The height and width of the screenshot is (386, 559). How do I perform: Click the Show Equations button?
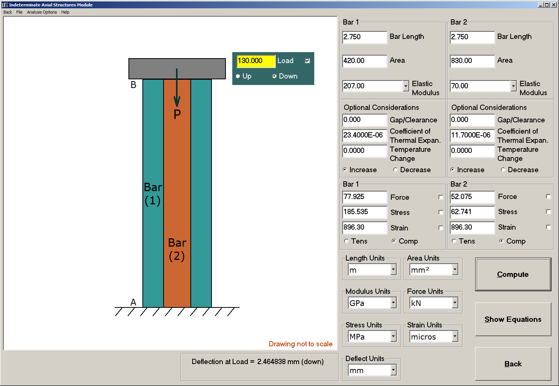pyautogui.click(x=513, y=319)
